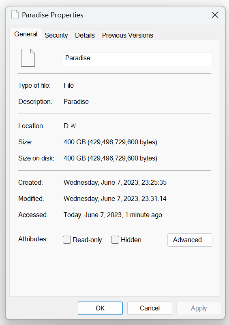Screen dimensions: 229x325
Task: Click the Location value D:₩
Action: pyautogui.click(x=70, y=126)
